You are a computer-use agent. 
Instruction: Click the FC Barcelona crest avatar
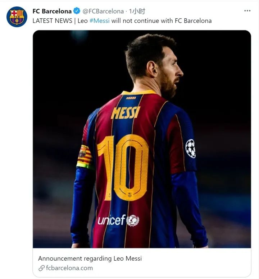17,17
